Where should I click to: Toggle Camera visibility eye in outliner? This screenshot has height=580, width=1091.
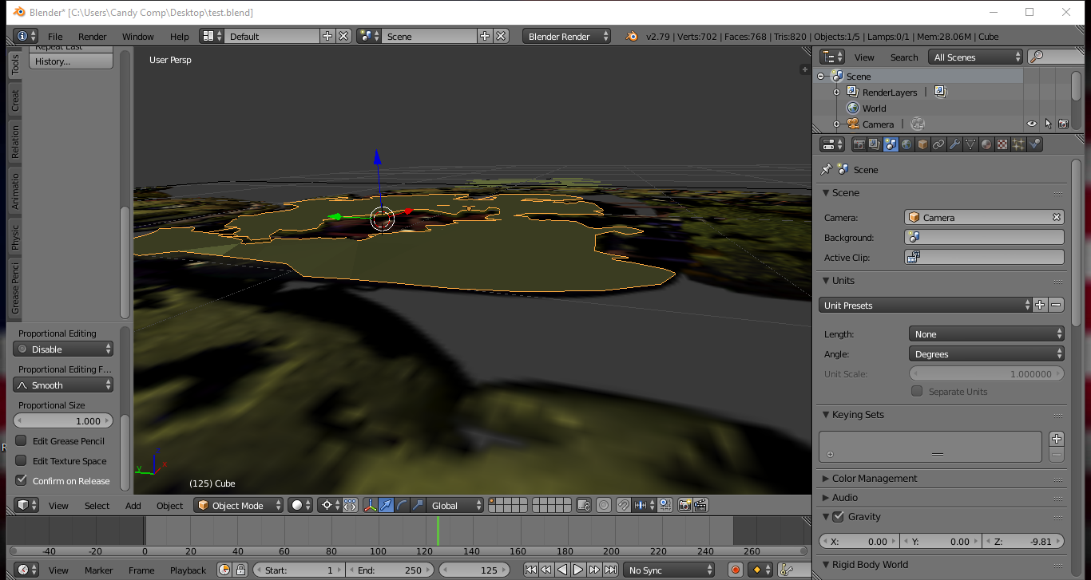(1031, 124)
